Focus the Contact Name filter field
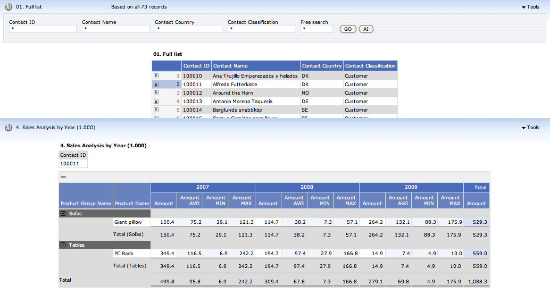Image resolution: width=550 pixels, height=294 pixels. click(x=115, y=29)
